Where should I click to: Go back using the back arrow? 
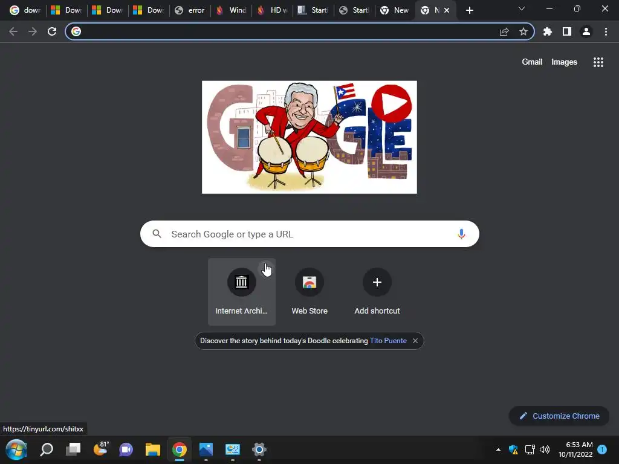click(13, 31)
